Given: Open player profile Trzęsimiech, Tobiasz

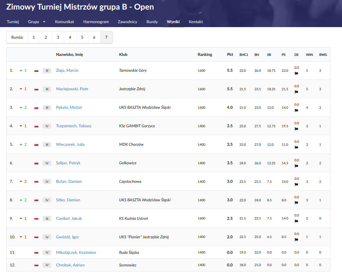Looking at the screenshot, I should pyautogui.click(x=74, y=126).
